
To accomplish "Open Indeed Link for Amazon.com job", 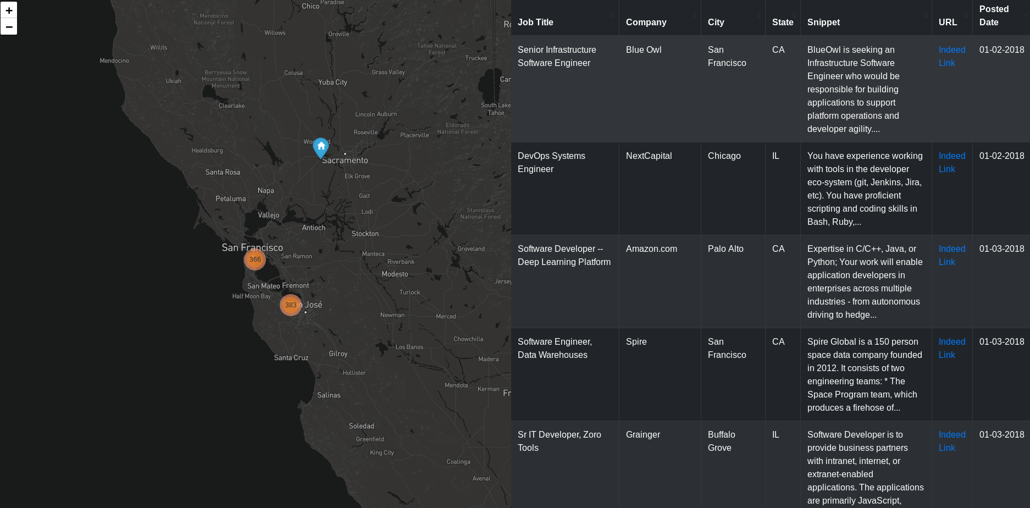I will 952,255.
